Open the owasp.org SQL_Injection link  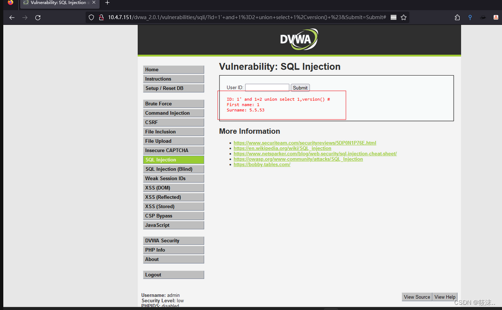pyautogui.click(x=298, y=159)
